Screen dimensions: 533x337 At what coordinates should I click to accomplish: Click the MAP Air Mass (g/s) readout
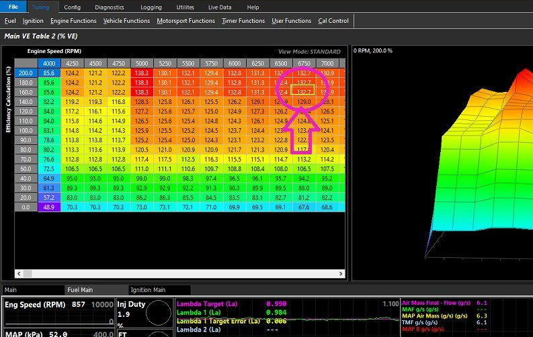point(445,316)
